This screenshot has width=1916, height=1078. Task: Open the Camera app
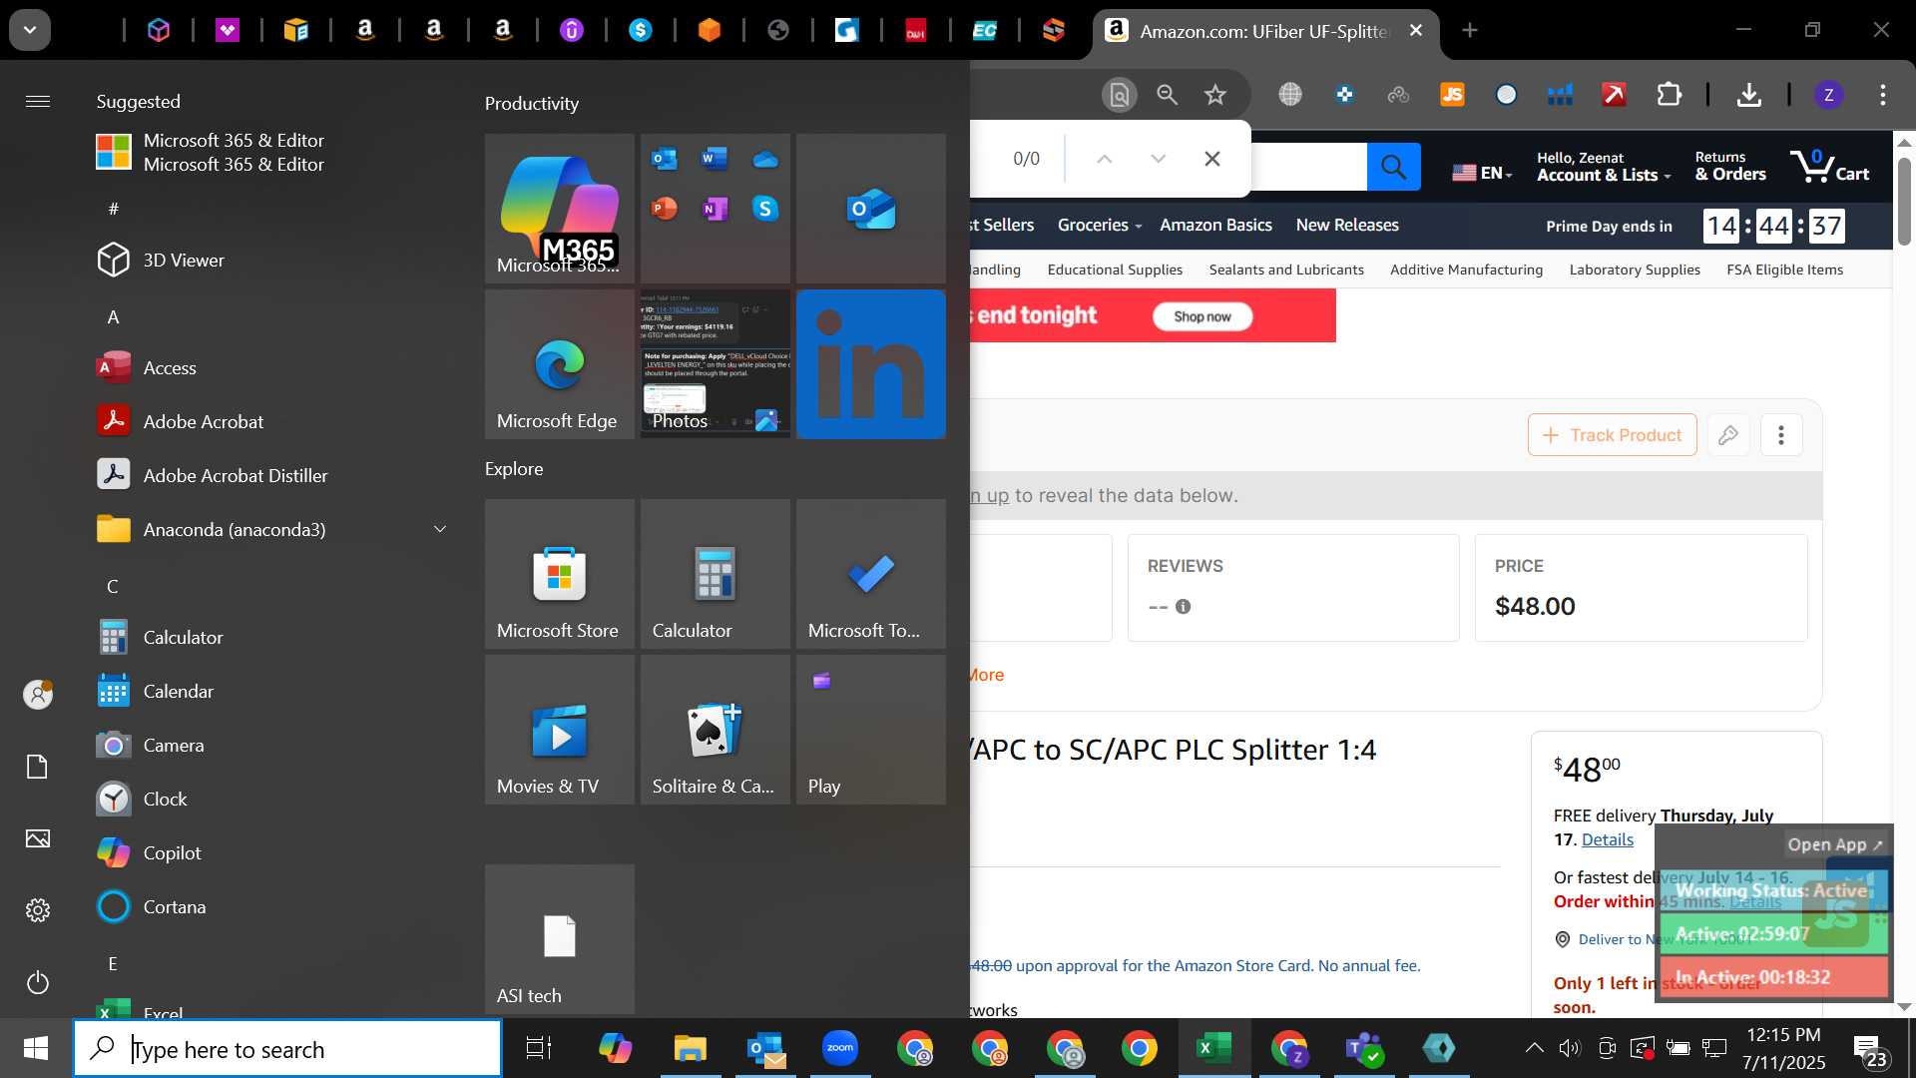(269, 745)
